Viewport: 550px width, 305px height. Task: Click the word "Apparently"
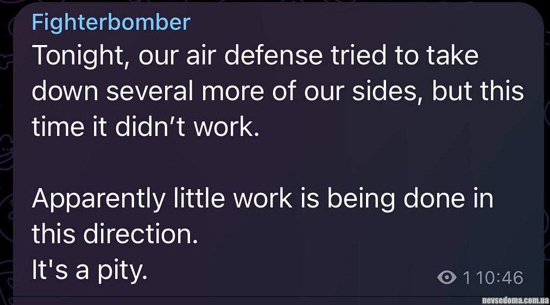pyautogui.click(x=98, y=199)
